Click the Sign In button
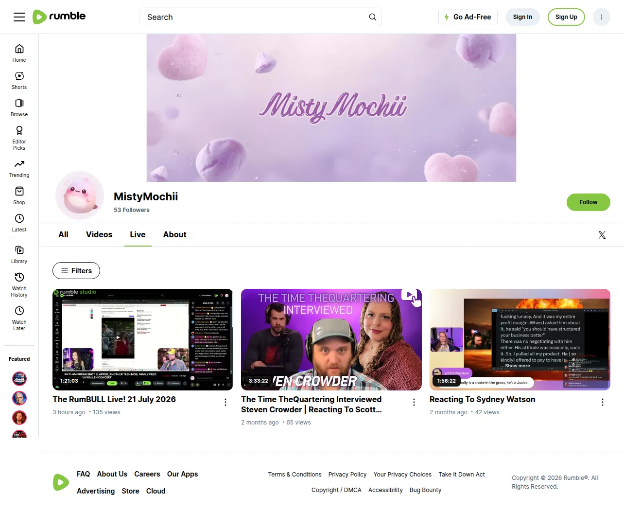 [522, 17]
